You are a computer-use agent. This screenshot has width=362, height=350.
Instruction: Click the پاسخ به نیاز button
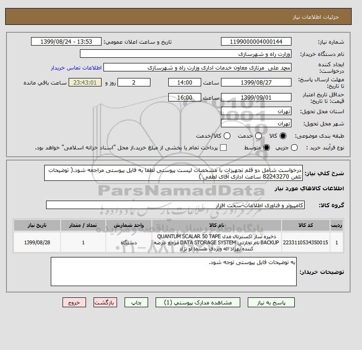coord(271,303)
